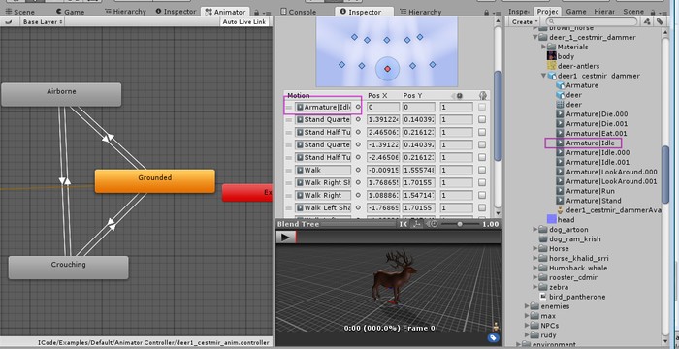The width and height of the screenshot is (679, 349).
Task: Expand the enemies folder
Action: (x=527, y=306)
